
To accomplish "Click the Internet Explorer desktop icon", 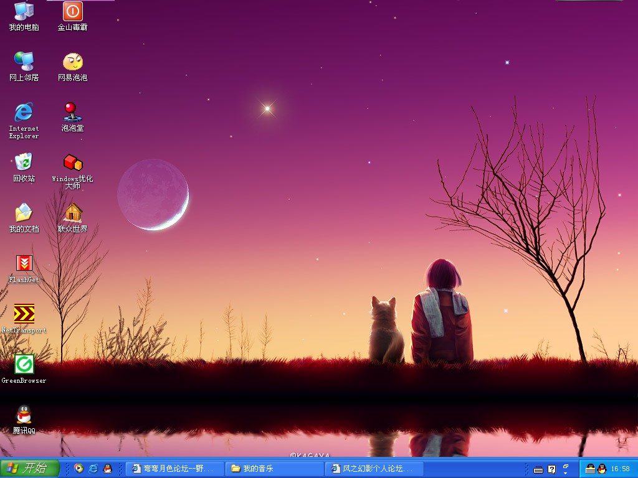I will point(24,112).
